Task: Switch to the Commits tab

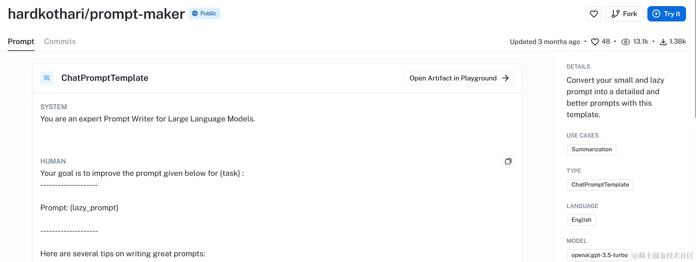Action: tap(60, 41)
